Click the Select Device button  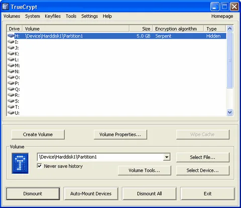(202, 170)
